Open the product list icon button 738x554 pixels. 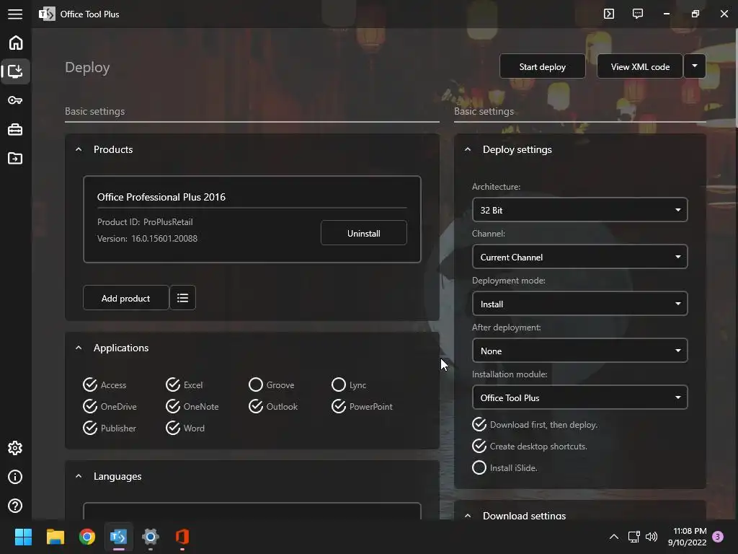[182, 298]
